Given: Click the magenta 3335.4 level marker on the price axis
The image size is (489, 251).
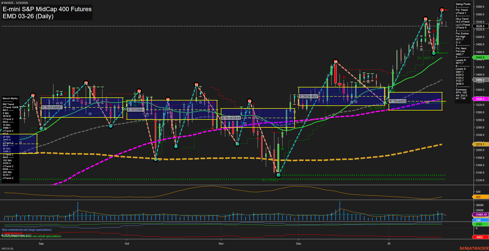Looking at the screenshot, I should click(480, 99).
